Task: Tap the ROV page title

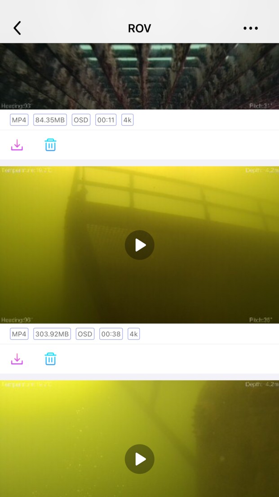Action: (139, 28)
